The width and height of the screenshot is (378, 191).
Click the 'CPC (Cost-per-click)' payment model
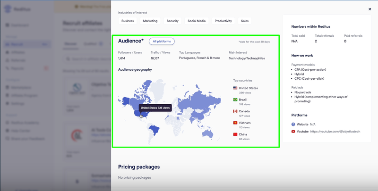click(309, 79)
